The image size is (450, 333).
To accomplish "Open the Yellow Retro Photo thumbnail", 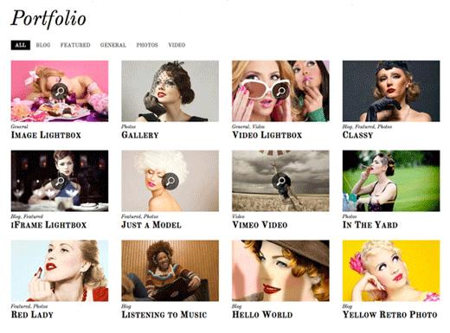I will coord(391,271).
